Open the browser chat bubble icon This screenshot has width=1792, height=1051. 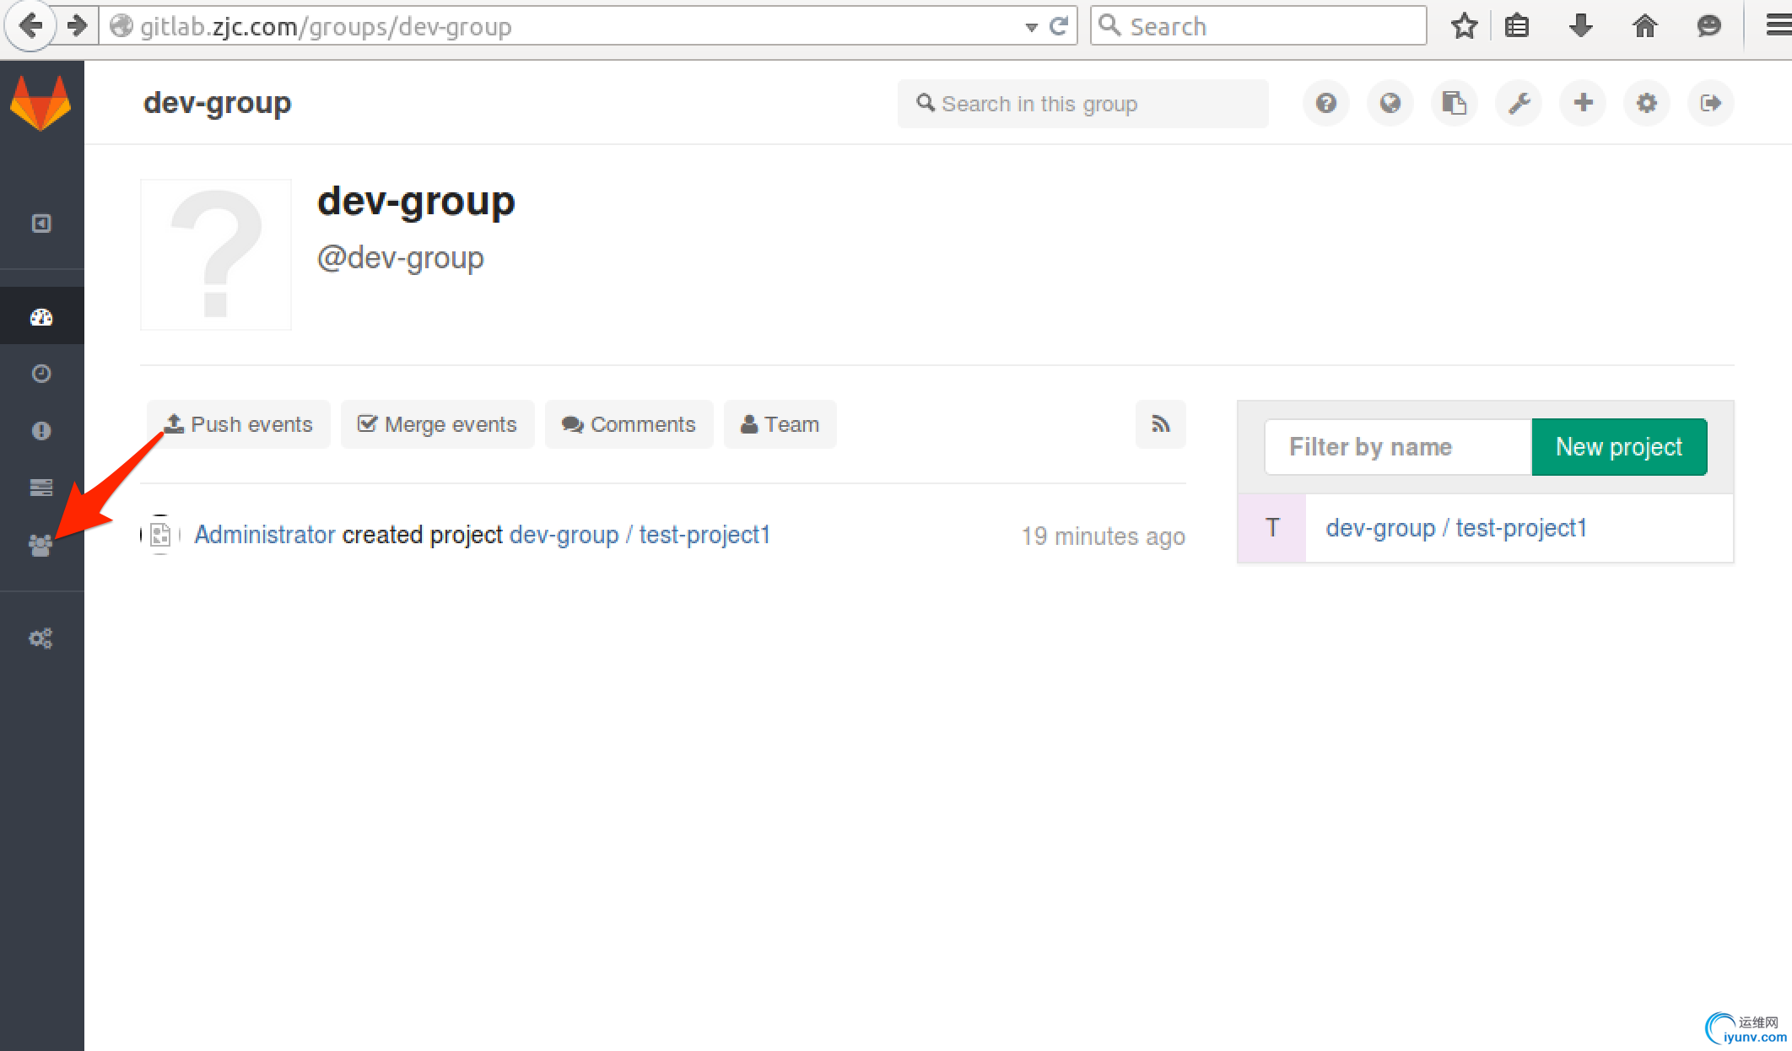coord(1709,26)
